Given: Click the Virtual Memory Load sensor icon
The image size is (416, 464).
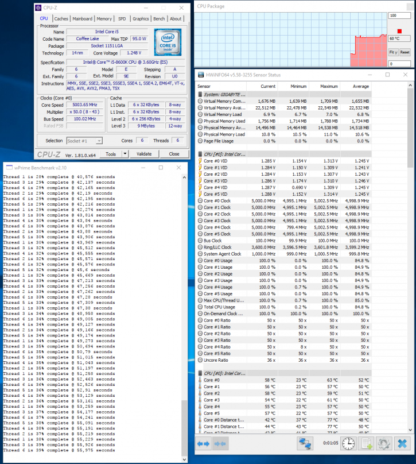Looking at the screenshot, I should point(200,114).
